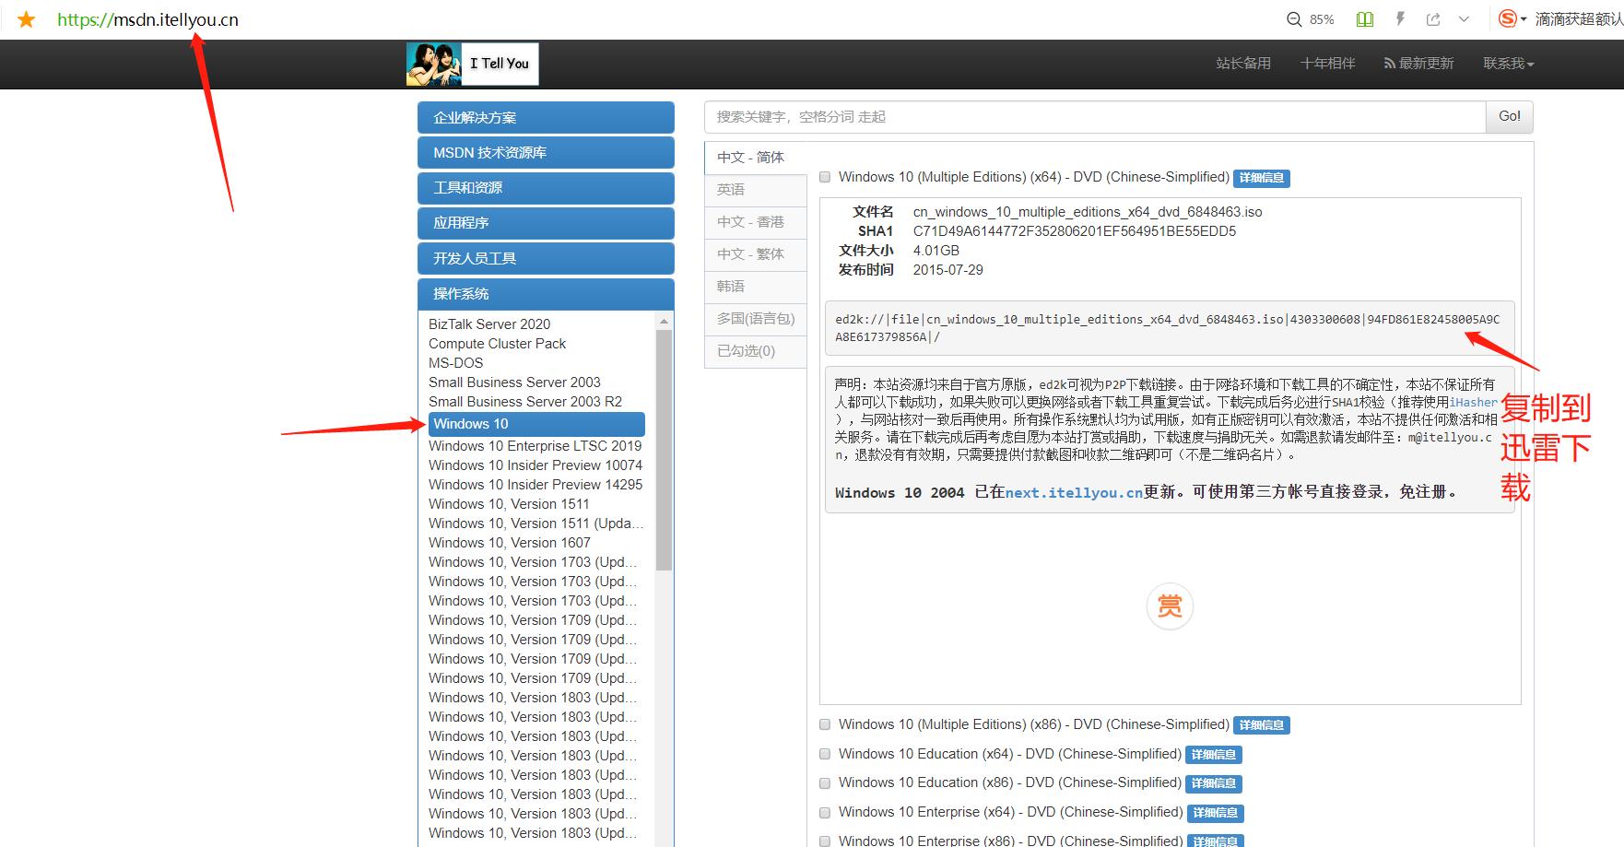Viewport: 1624px width, 847px height.
Task: Click the 赏 reward round icon
Action: 1170,606
